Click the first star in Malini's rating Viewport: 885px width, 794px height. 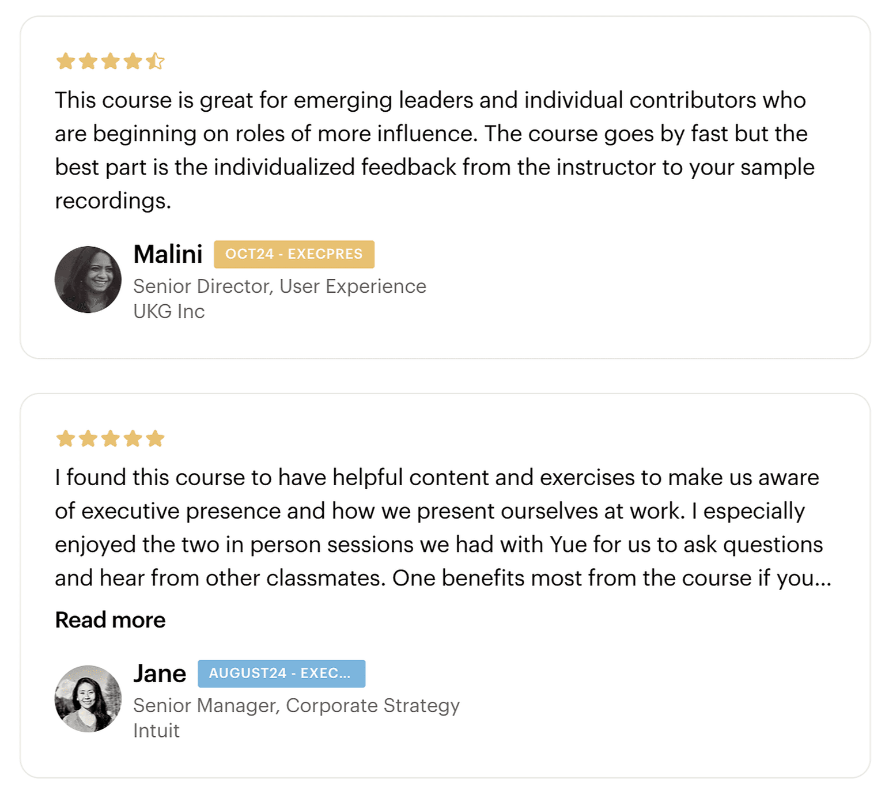66,61
